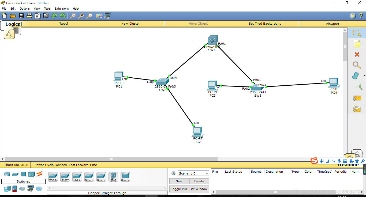366x197 pixels.
Task: Open the Edit menu
Action: click(13, 9)
